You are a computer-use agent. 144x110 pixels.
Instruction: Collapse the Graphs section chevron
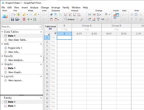point(2,64)
